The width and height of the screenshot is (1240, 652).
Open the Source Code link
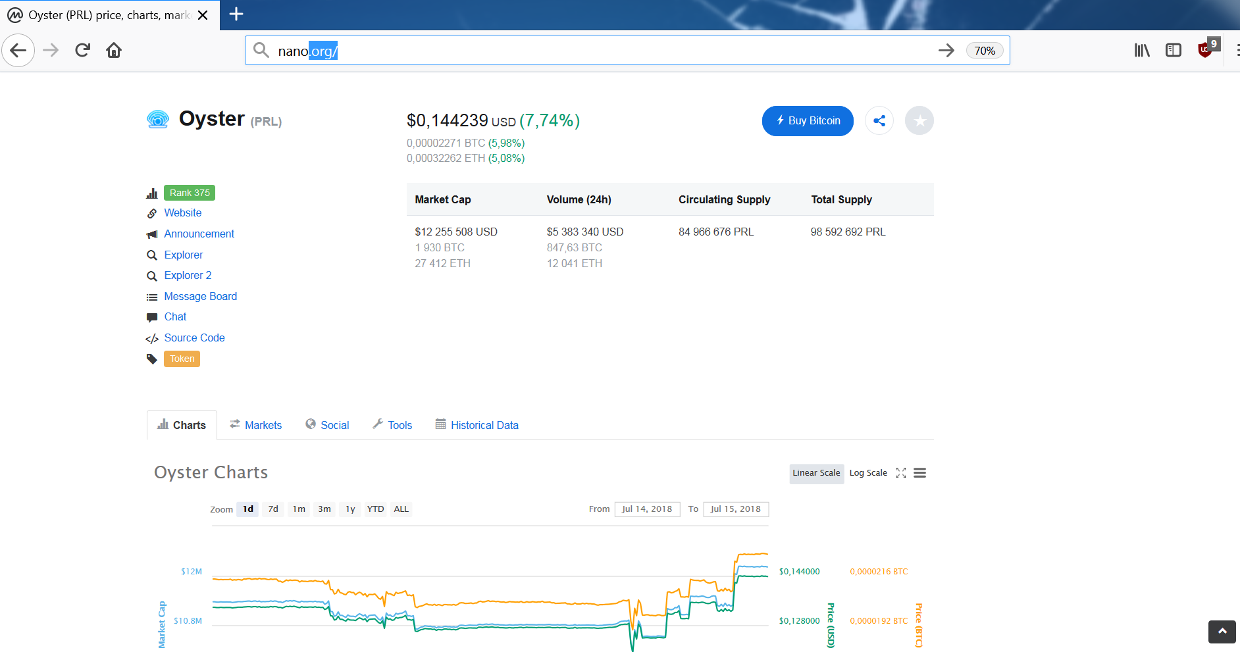tap(195, 338)
